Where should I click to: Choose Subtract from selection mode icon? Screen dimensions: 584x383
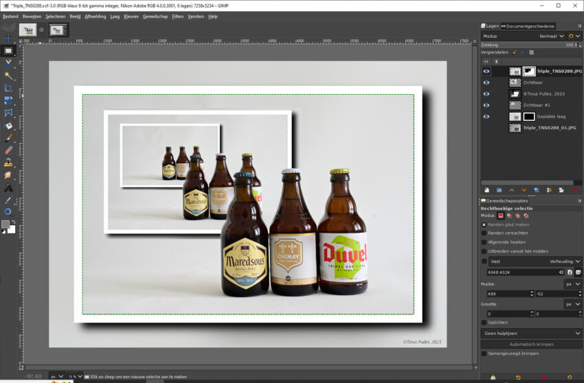point(518,216)
